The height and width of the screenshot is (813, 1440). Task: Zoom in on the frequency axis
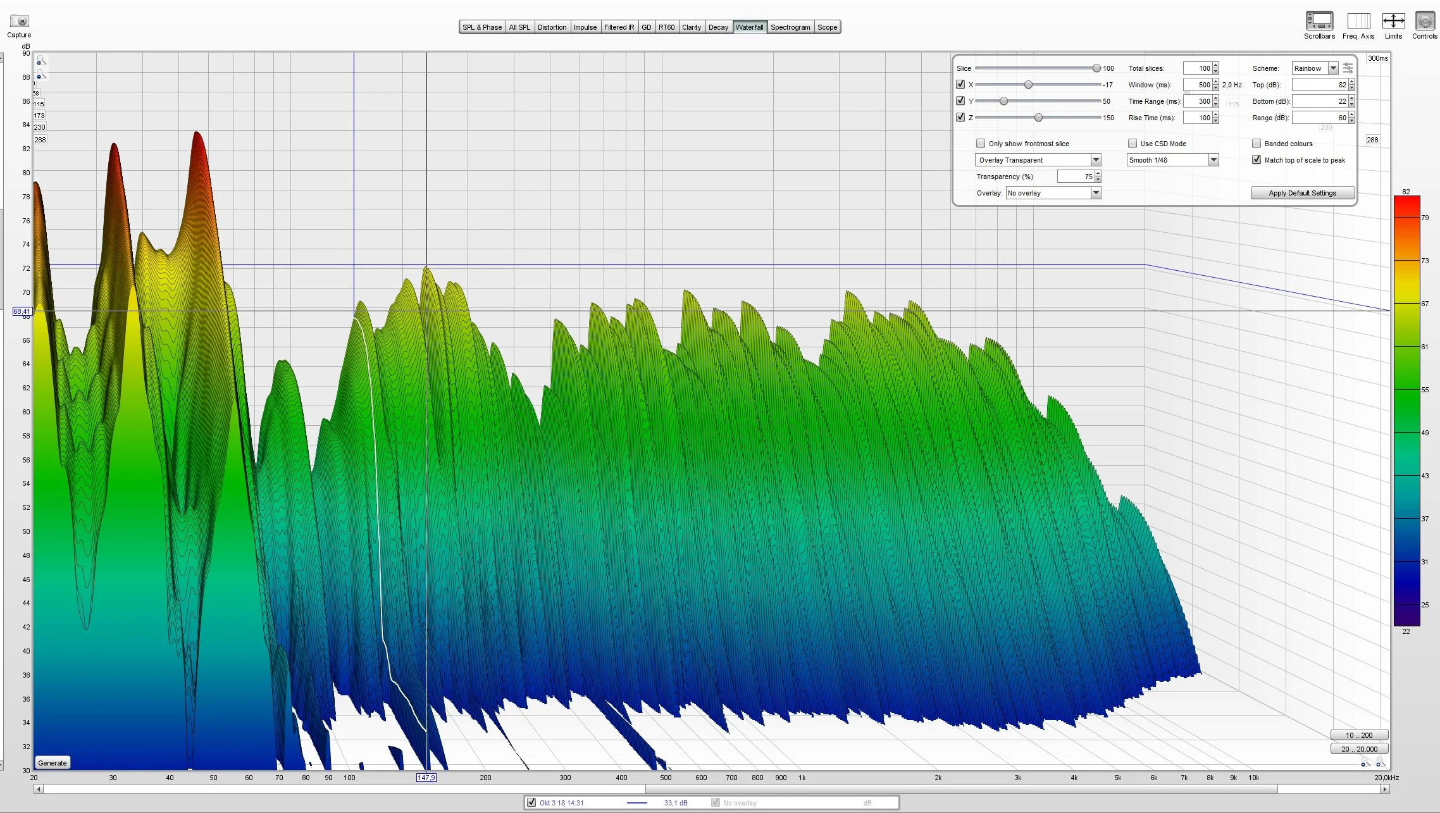click(1380, 762)
